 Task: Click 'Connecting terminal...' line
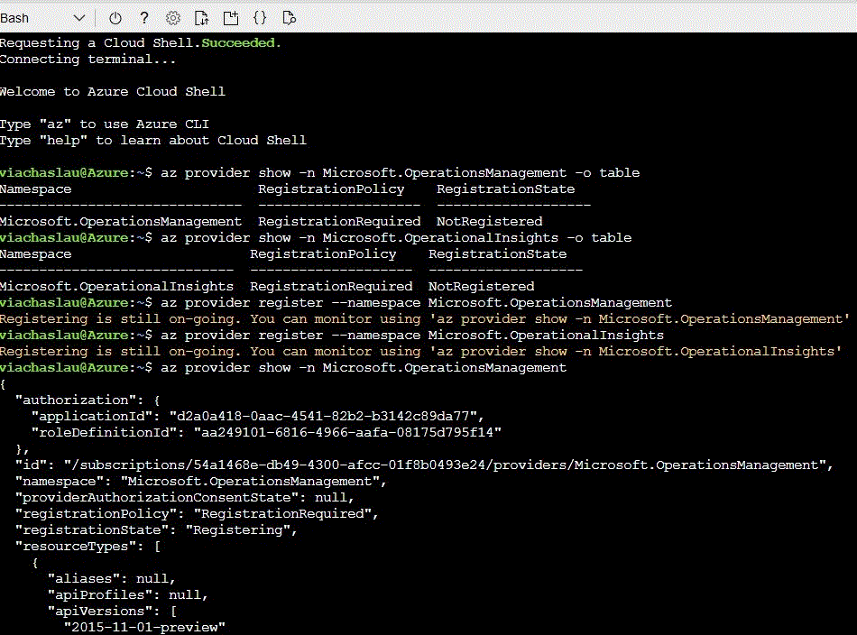click(88, 59)
